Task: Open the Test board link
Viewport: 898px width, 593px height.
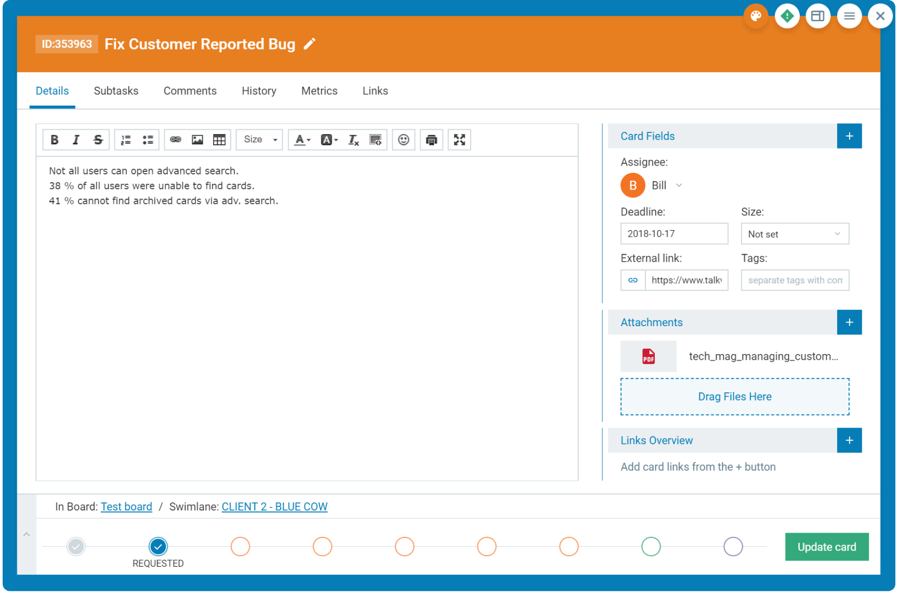Action: (x=126, y=507)
